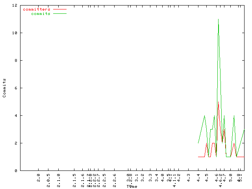252x189 pixels.
Task: Select the 12 tick label on y-axis
Action: [14, 6]
